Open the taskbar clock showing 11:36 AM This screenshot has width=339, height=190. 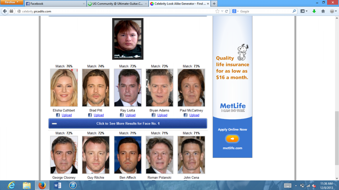(326, 185)
